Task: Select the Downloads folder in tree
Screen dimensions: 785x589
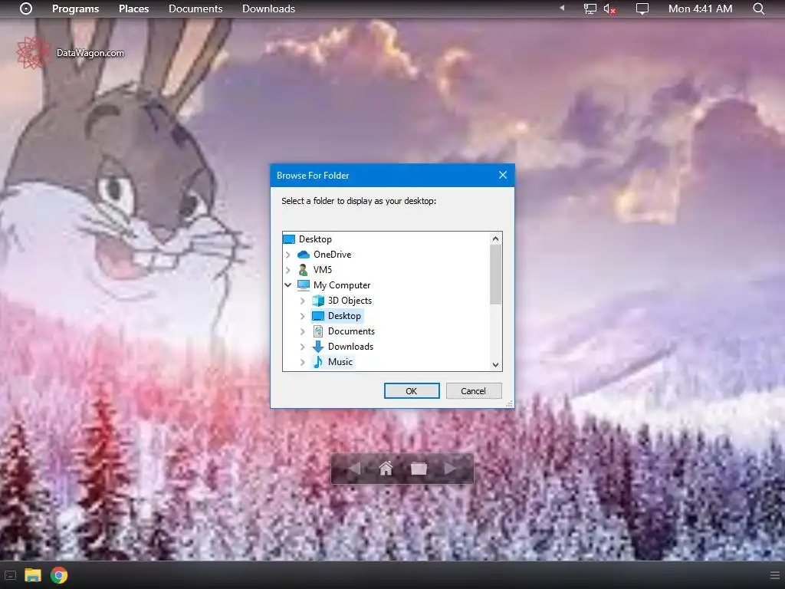Action: point(350,347)
